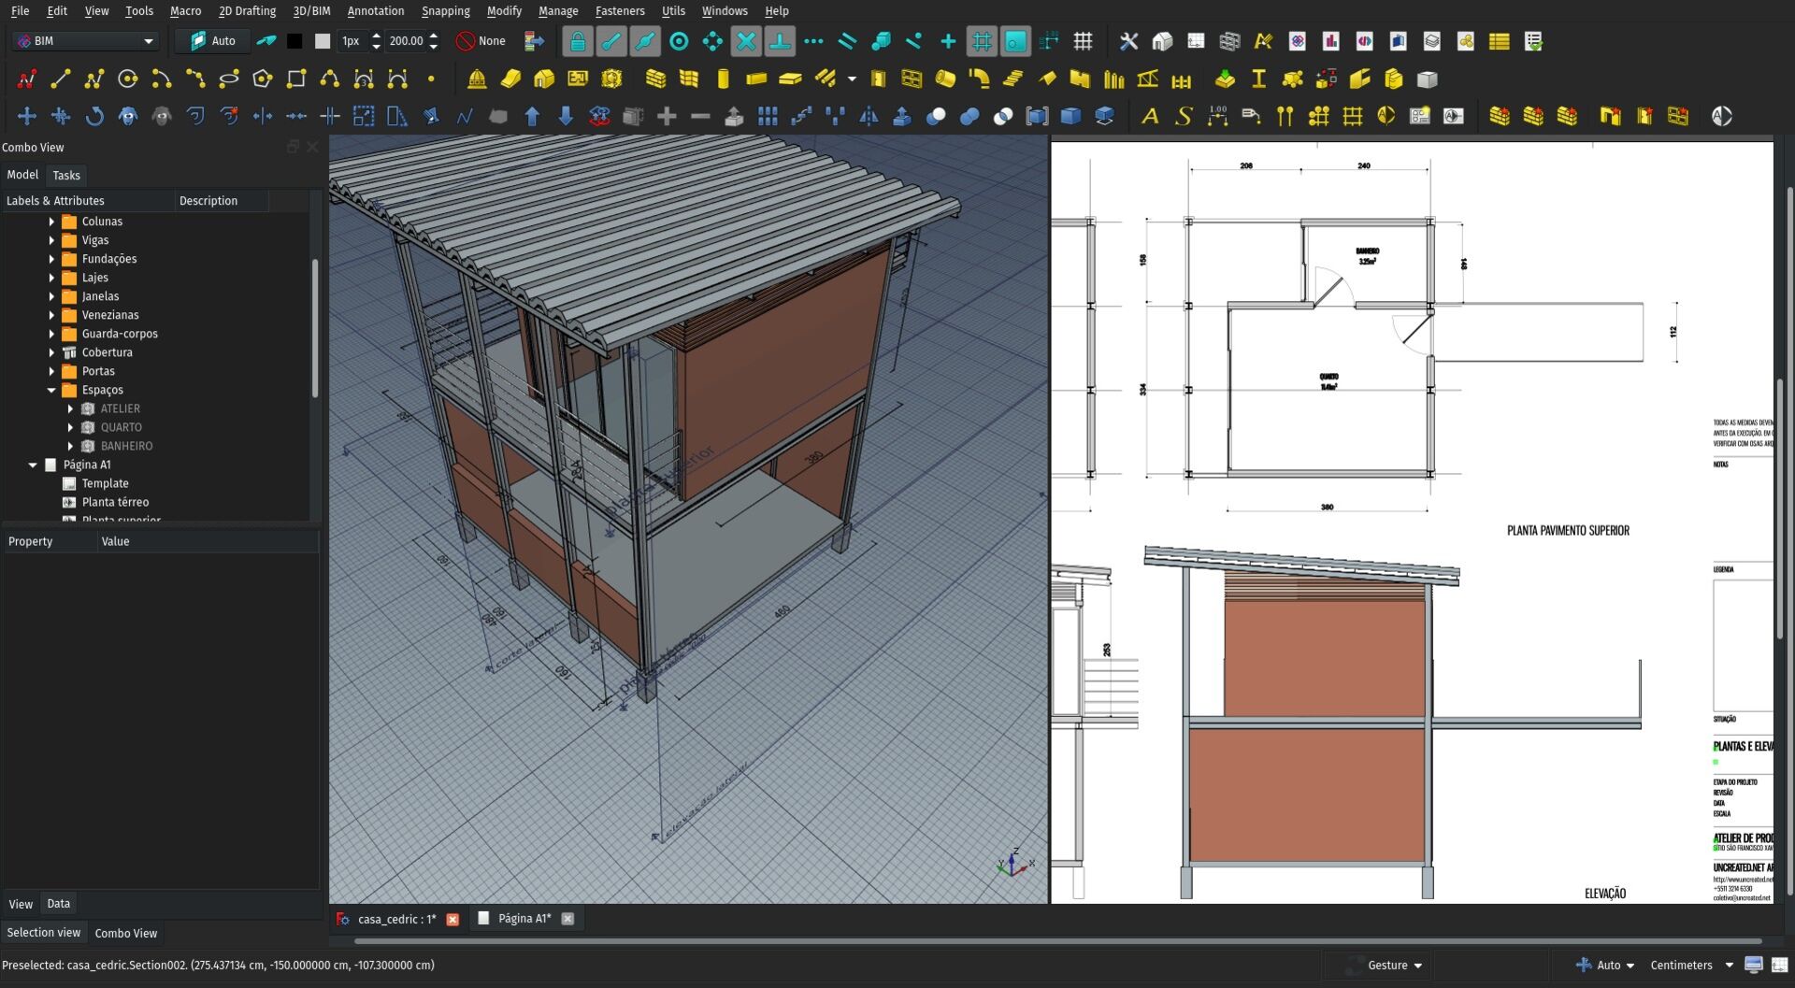This screenshot has height=988, width=1795.
Task: Click the Building tool icon
Action: tap(544, 79)
